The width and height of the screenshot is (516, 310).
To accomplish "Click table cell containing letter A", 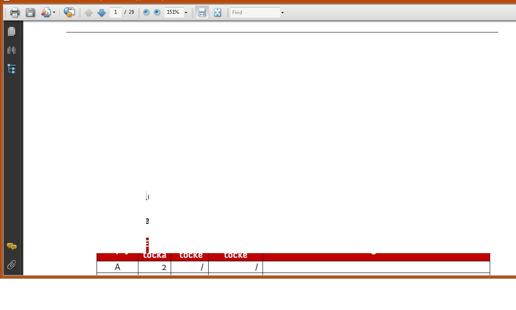I will (x=118, y=267).
